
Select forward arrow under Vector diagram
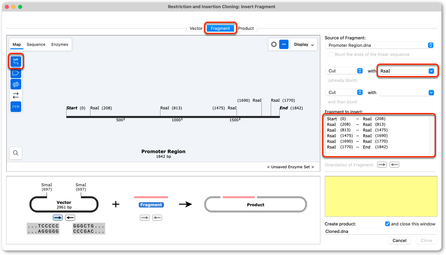click(x=58, y=218)
